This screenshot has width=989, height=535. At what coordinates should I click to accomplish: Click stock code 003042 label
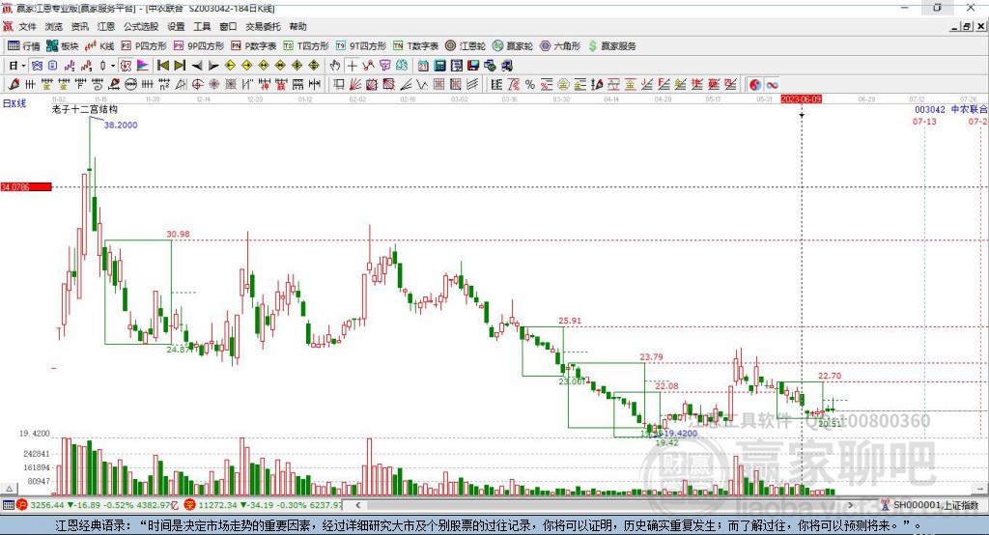tap(930, 109)
